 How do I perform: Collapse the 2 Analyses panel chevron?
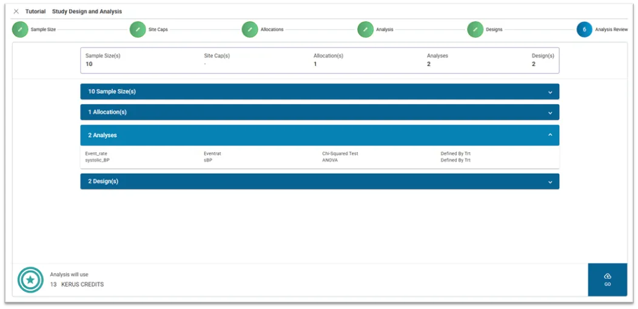coord(550,135)
